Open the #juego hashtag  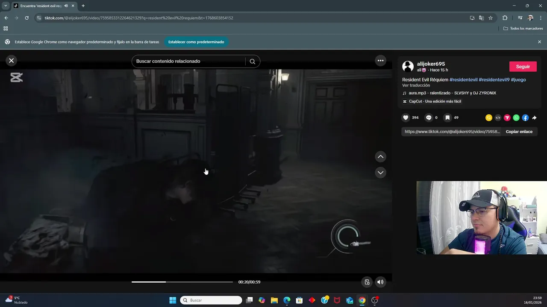(x=518, y=80)
